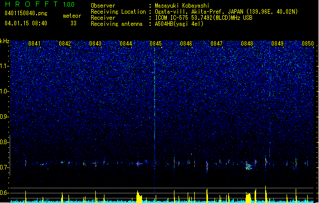Select the meteor count value 33
This screenshot has width=319, height=203.
pyautogui.click(x=74, y=23)
